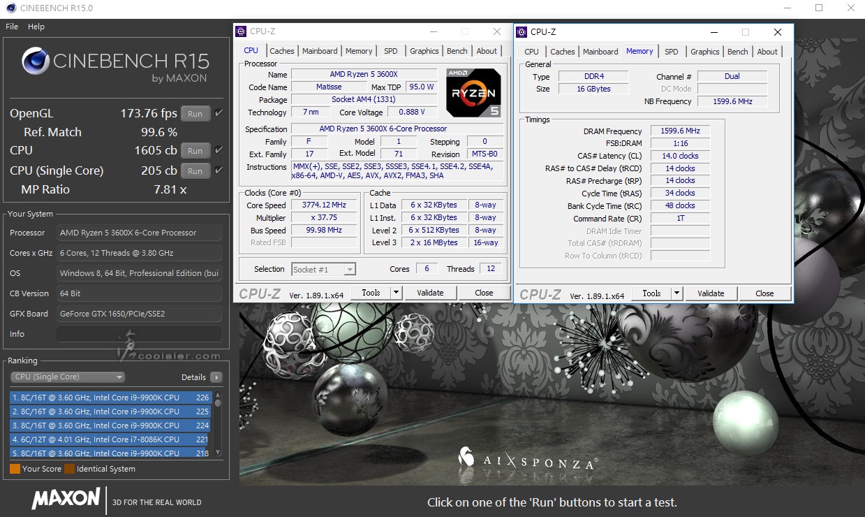
Task: Click the GFX Board field showing GeForce GTX 1650
Action: [x=139, y=314]
